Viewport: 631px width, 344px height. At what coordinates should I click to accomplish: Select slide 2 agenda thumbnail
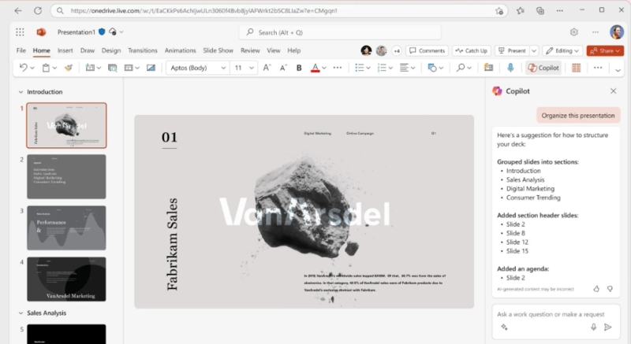tap(66, 176)
